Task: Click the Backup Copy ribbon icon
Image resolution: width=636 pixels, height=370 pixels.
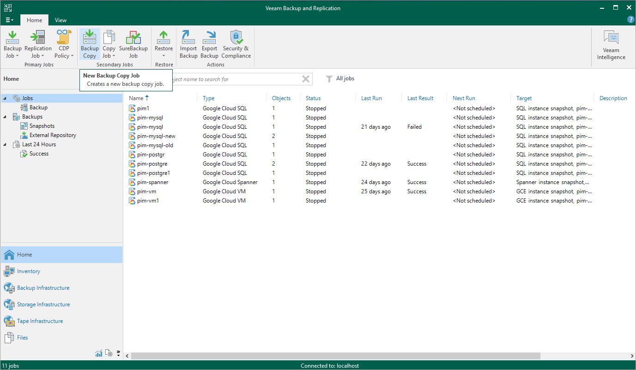Action: (90, 44)
